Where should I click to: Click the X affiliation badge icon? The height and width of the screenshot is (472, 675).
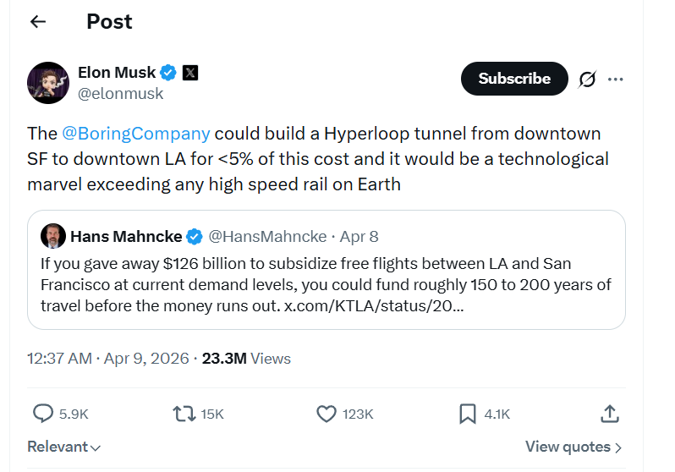click(x=190, y=73)
